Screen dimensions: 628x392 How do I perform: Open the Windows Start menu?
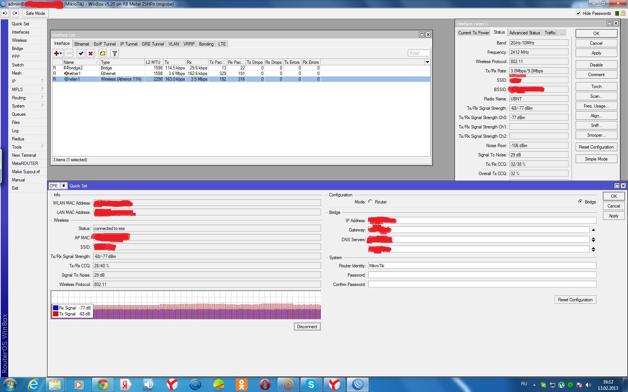10,384
